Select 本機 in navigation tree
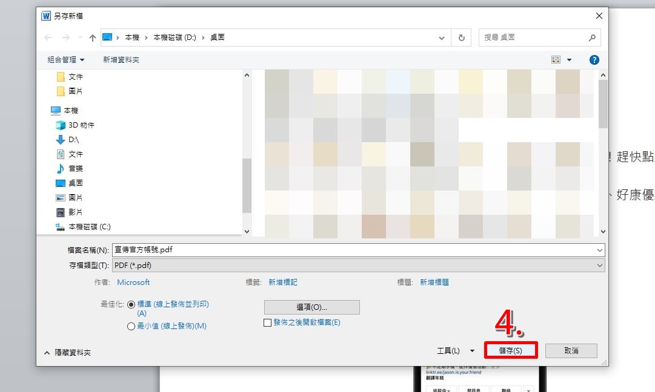The image size is (655, 392). tap(64, 111)
